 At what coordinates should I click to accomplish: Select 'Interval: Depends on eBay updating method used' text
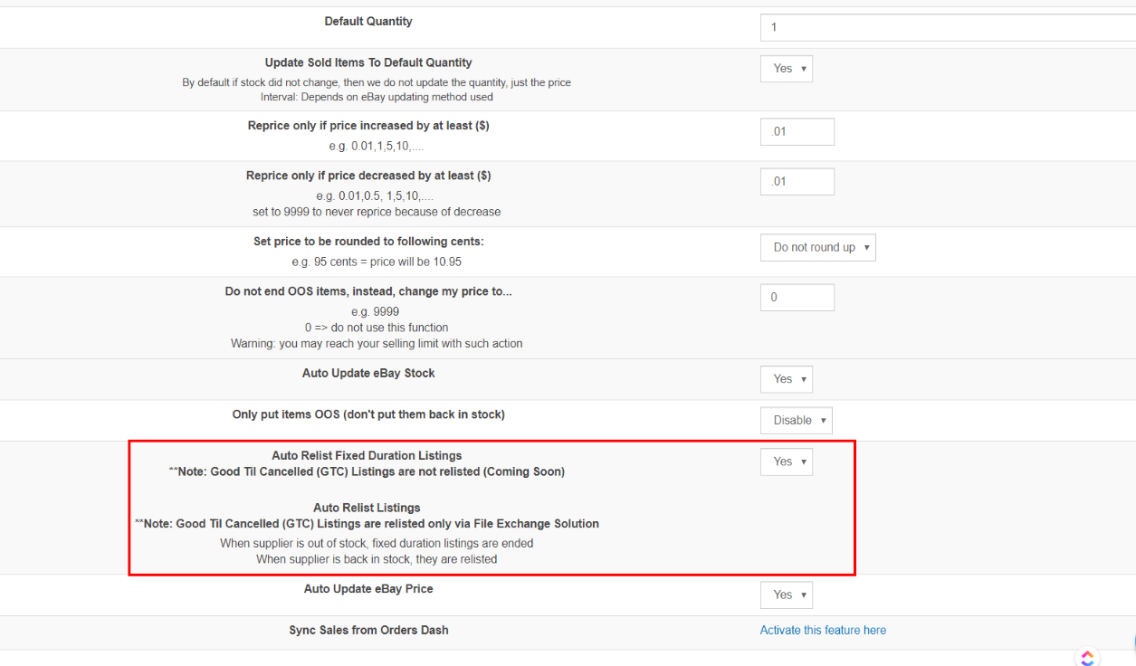pos(377,97)
